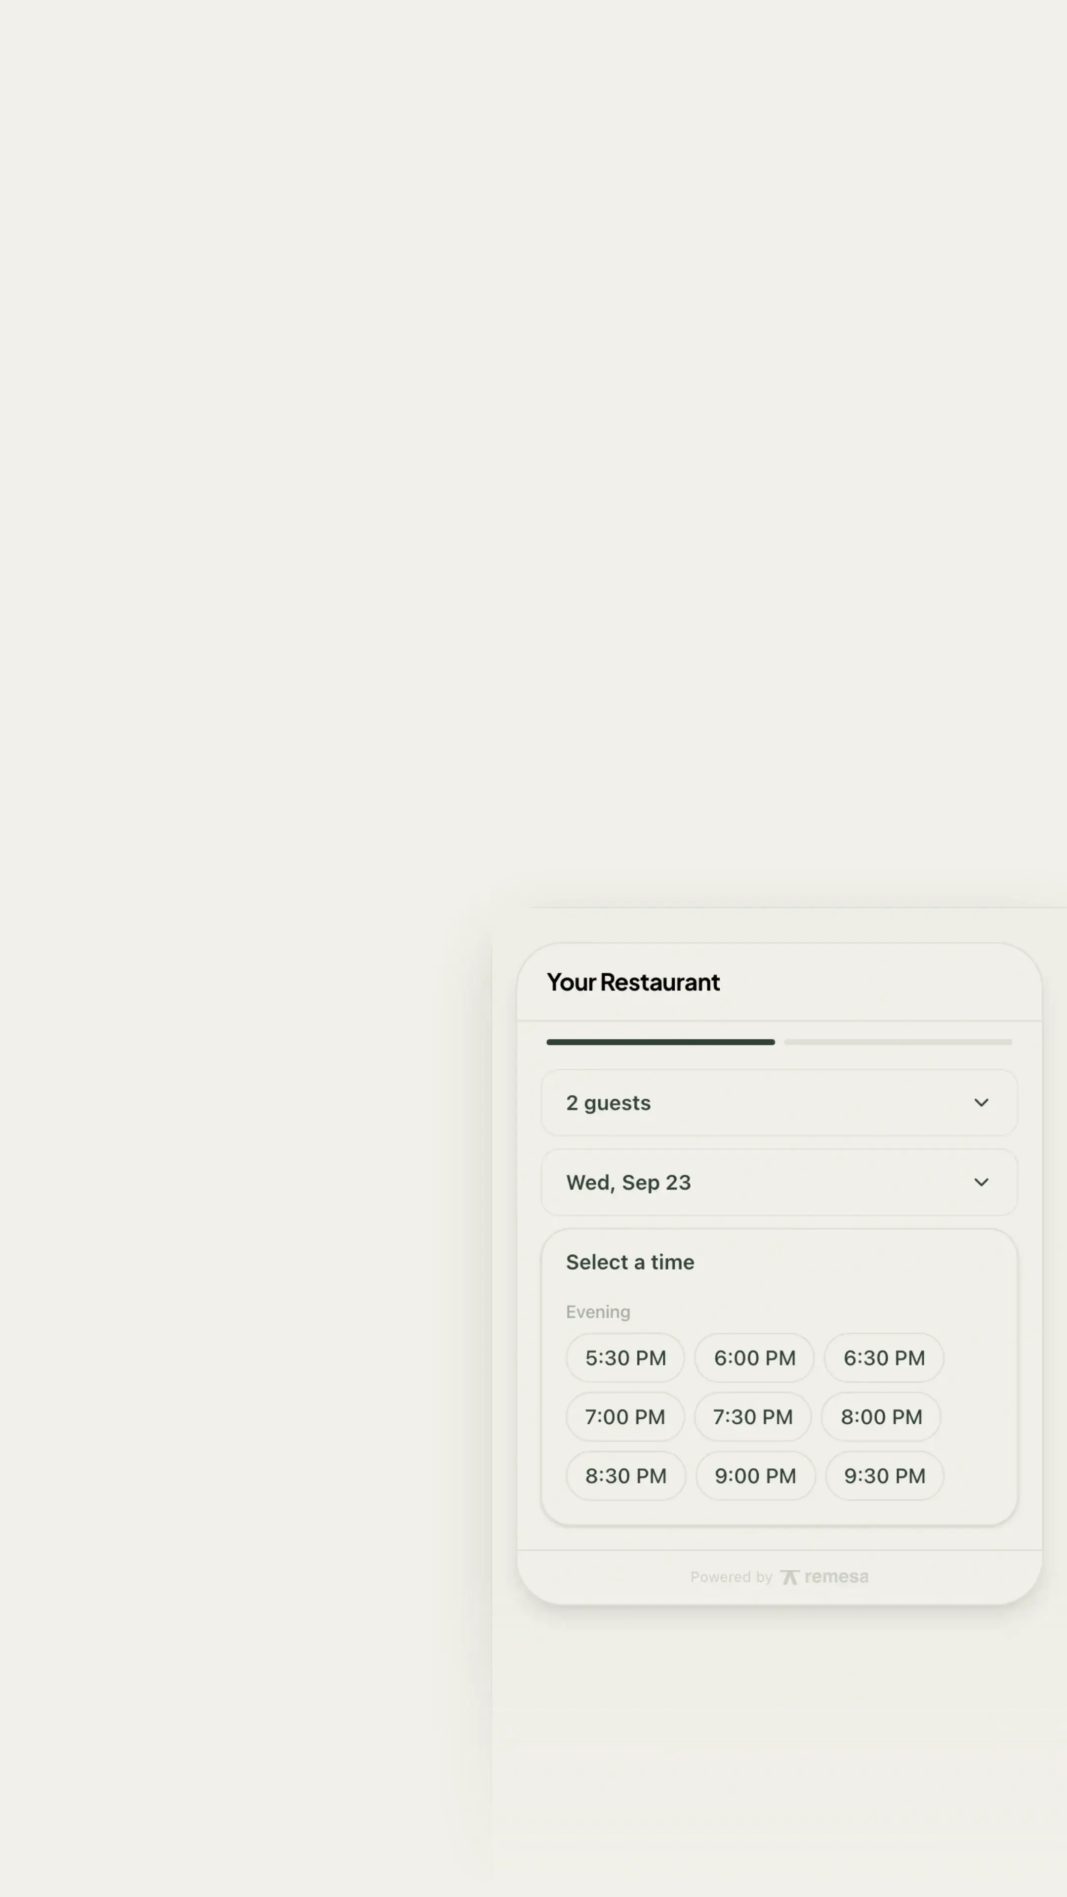The width and height of the screenshot is (1067, 1897).
Task: Click the Evening section label
Action: pos(598,1312)
